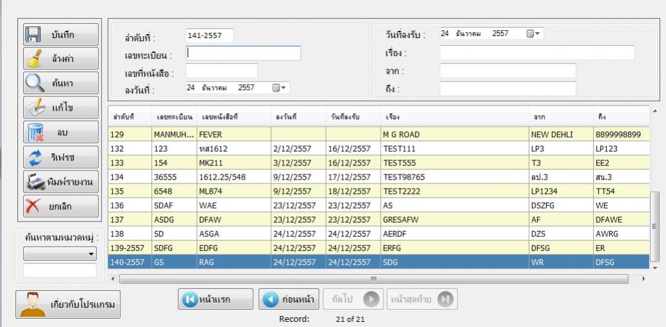
Task: Click the บันทึก button label
Action: tap(63, 35)
